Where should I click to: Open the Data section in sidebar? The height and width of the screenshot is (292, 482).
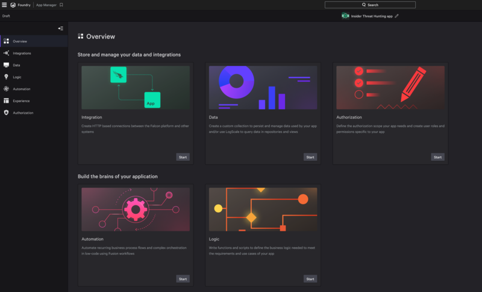tap(16, 65)
